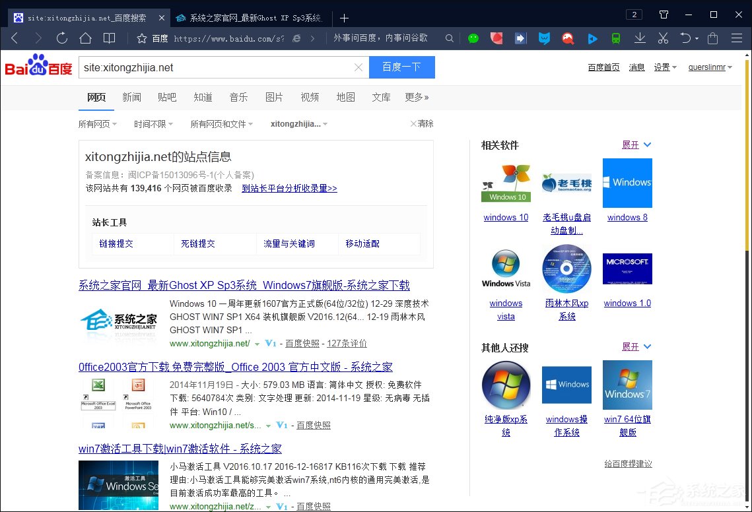Screen dimensions: 752x512
Task: Click the blue video play toolbar icon
Action: (x=592, y=38)
